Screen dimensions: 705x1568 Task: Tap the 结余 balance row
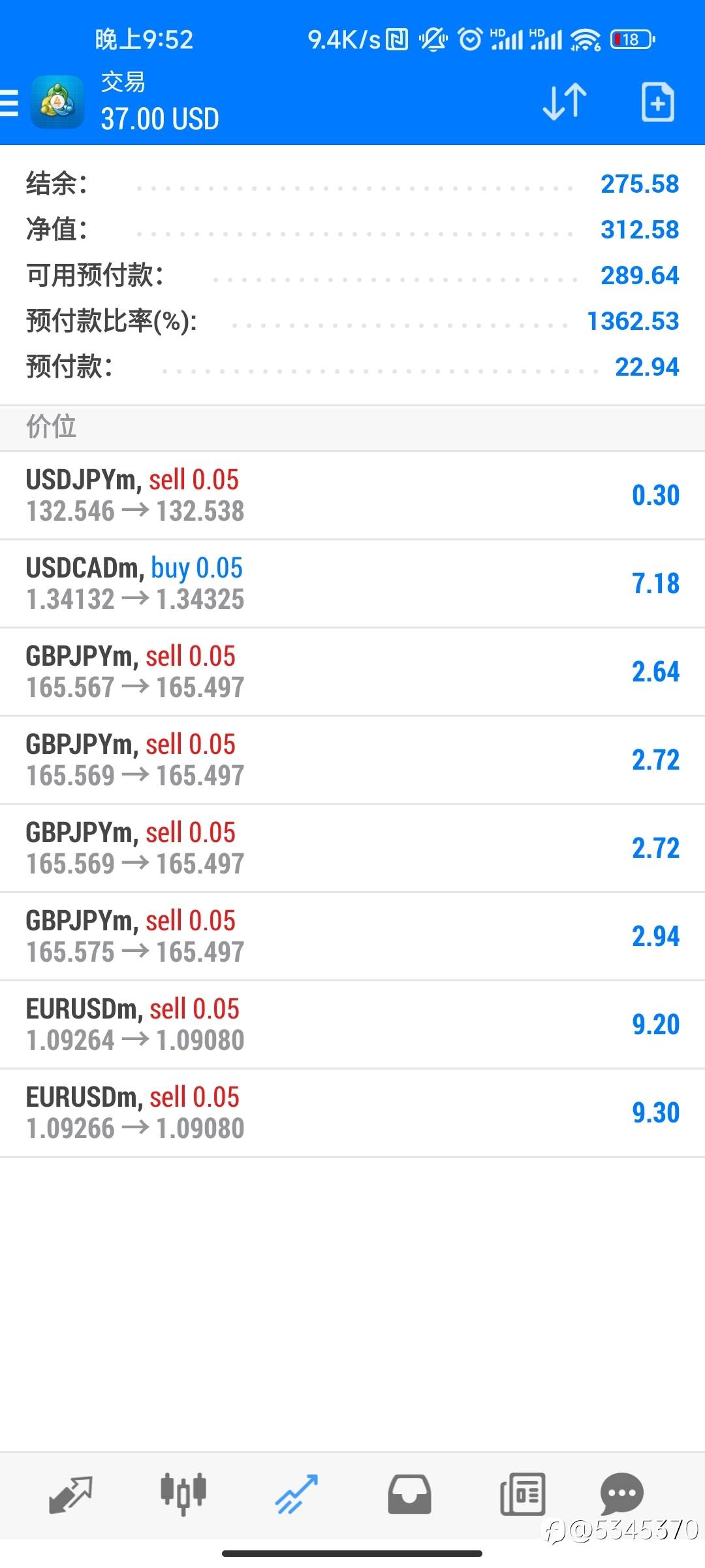click(x=352, y=184)
